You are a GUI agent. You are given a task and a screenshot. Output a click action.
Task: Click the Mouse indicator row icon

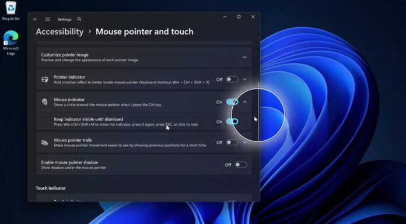(45, 102)
